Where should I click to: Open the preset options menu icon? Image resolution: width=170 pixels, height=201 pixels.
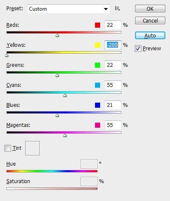coord(118,9)
